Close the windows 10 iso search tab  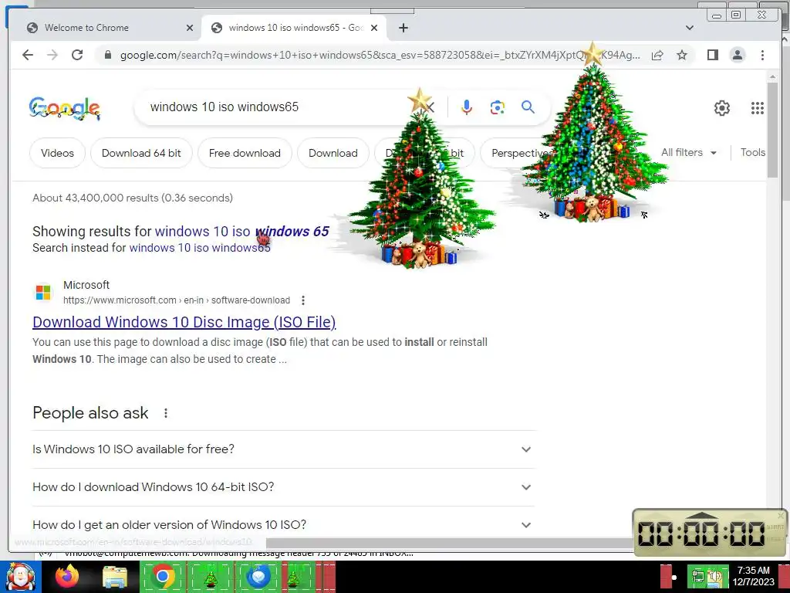tap(374, 28)
